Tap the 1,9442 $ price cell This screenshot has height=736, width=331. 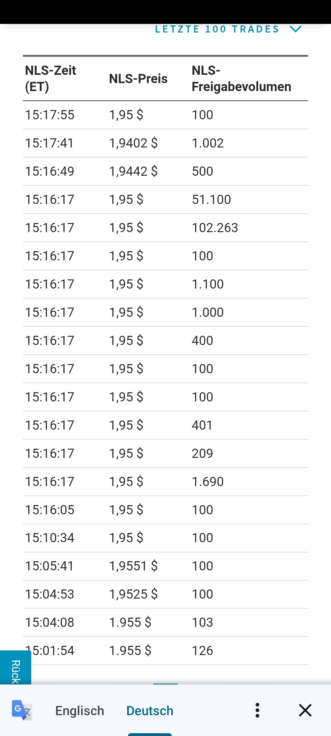133,171
